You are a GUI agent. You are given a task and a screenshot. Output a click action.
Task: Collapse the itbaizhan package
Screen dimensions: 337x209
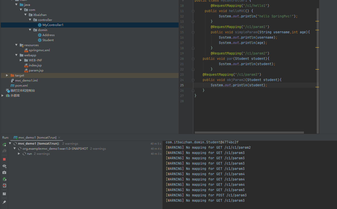coord(26,15)
